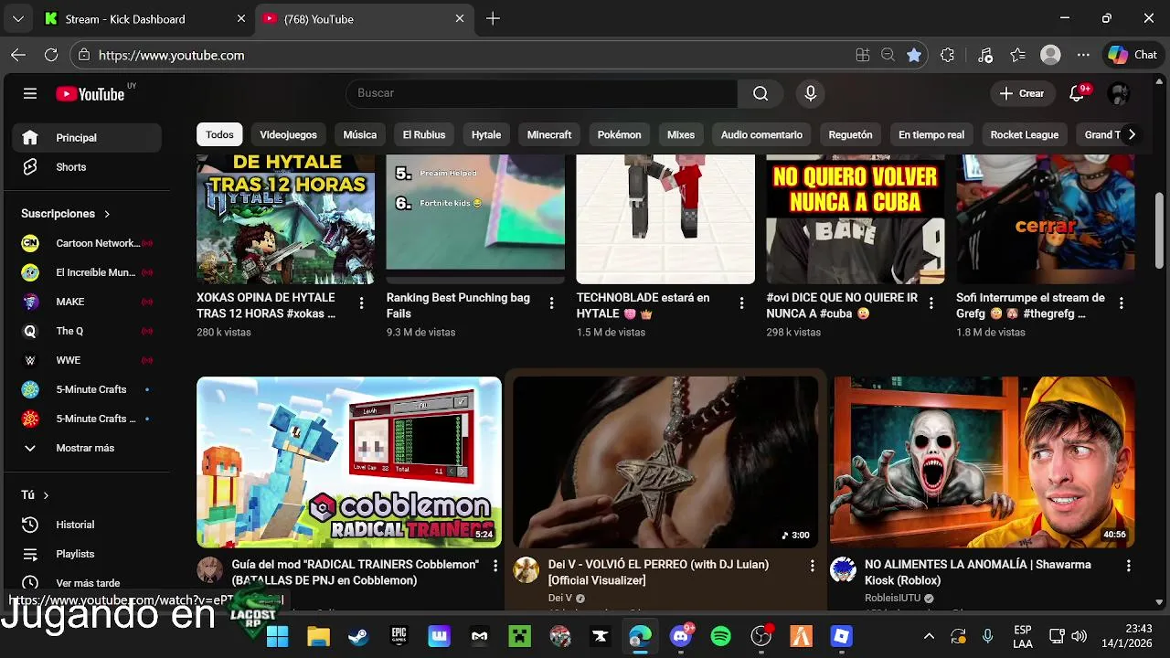Open options menu for XOKAS OPINA video
This screenshot has height=658, width=1170.
(362, 303)
